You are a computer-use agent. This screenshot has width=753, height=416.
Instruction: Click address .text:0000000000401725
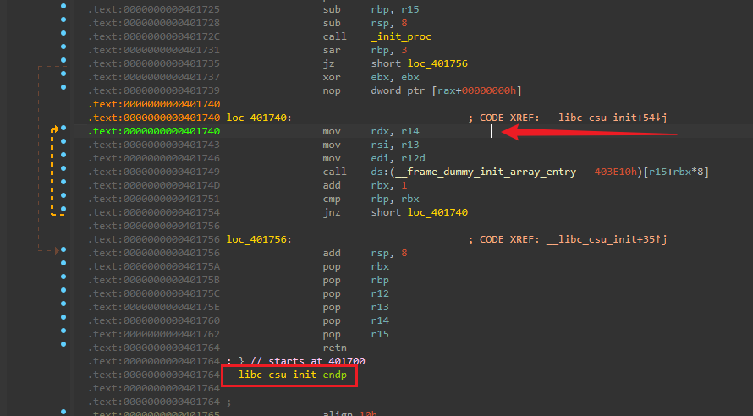point(154,9)
